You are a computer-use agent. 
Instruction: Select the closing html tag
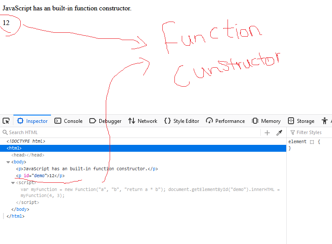click(16, 216)
